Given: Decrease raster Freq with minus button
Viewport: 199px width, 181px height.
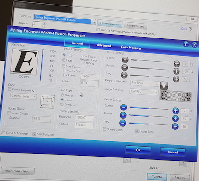Looking at the screenshot, I should pos(124,75).
